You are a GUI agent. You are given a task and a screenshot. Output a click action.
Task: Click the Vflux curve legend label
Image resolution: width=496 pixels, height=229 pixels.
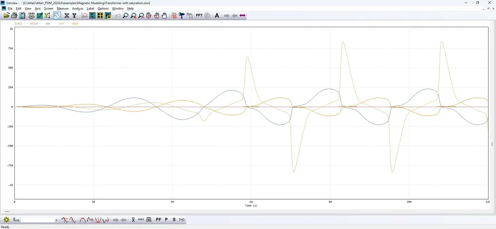pos(34,23)
